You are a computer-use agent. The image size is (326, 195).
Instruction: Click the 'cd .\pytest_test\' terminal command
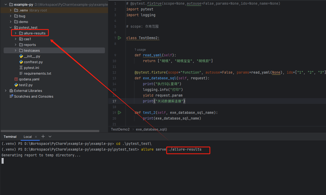(134, 144)
